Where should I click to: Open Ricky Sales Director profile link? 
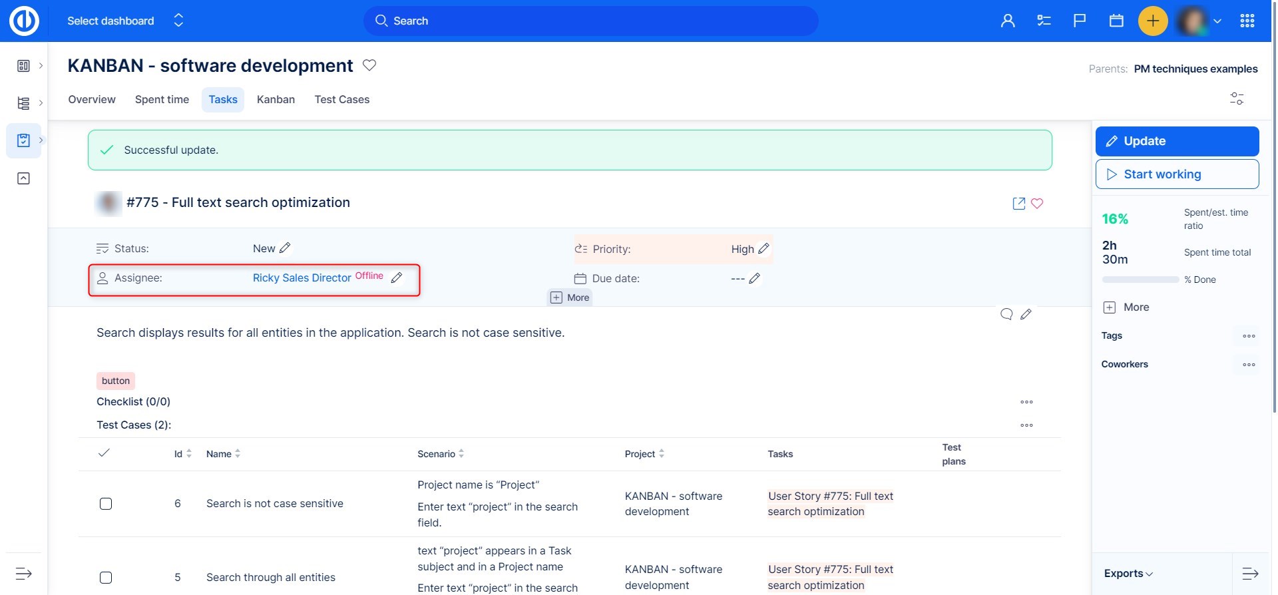pos(302,278)
